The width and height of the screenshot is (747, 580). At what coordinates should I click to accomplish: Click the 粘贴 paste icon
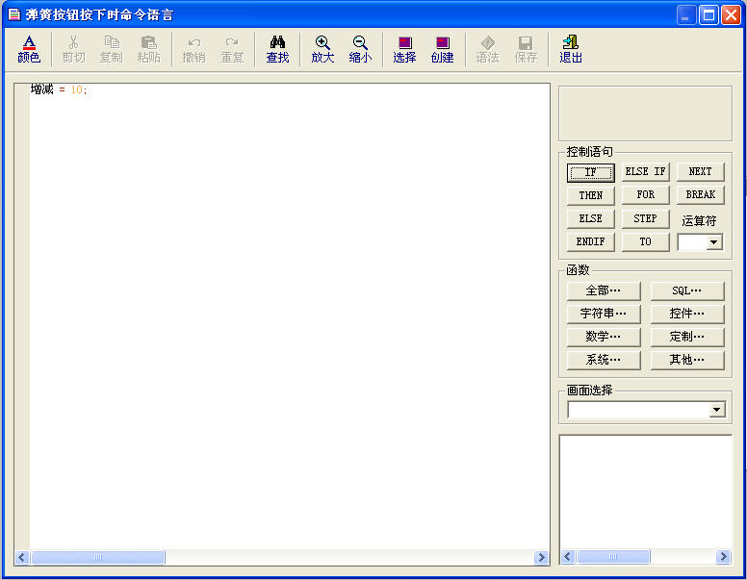(x=148, y=49)
